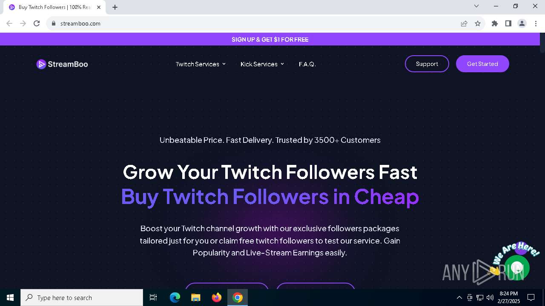Click the Sign Up & Get $1 banner
The height and width of the screenshot is (306, 545).
coord(270,39)
